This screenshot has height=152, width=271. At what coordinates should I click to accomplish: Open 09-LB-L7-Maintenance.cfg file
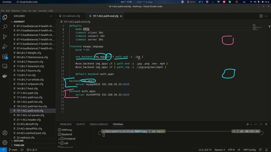pos(32,57)
